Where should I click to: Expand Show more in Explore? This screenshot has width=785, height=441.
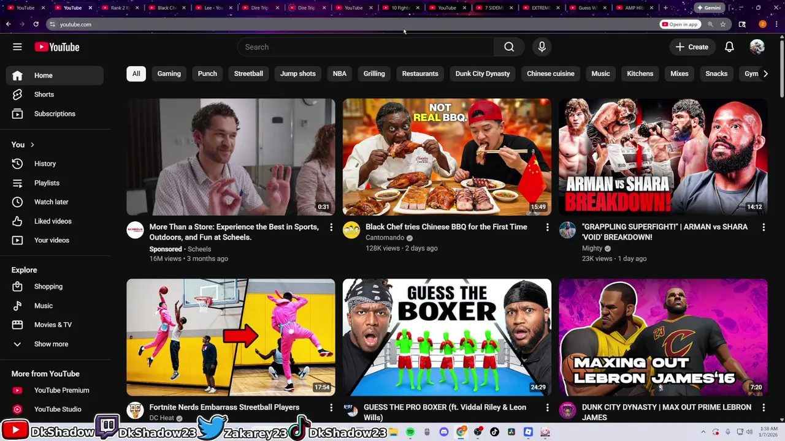55,344
